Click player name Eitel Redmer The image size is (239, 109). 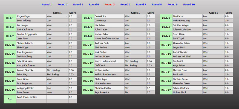(100, 47)
